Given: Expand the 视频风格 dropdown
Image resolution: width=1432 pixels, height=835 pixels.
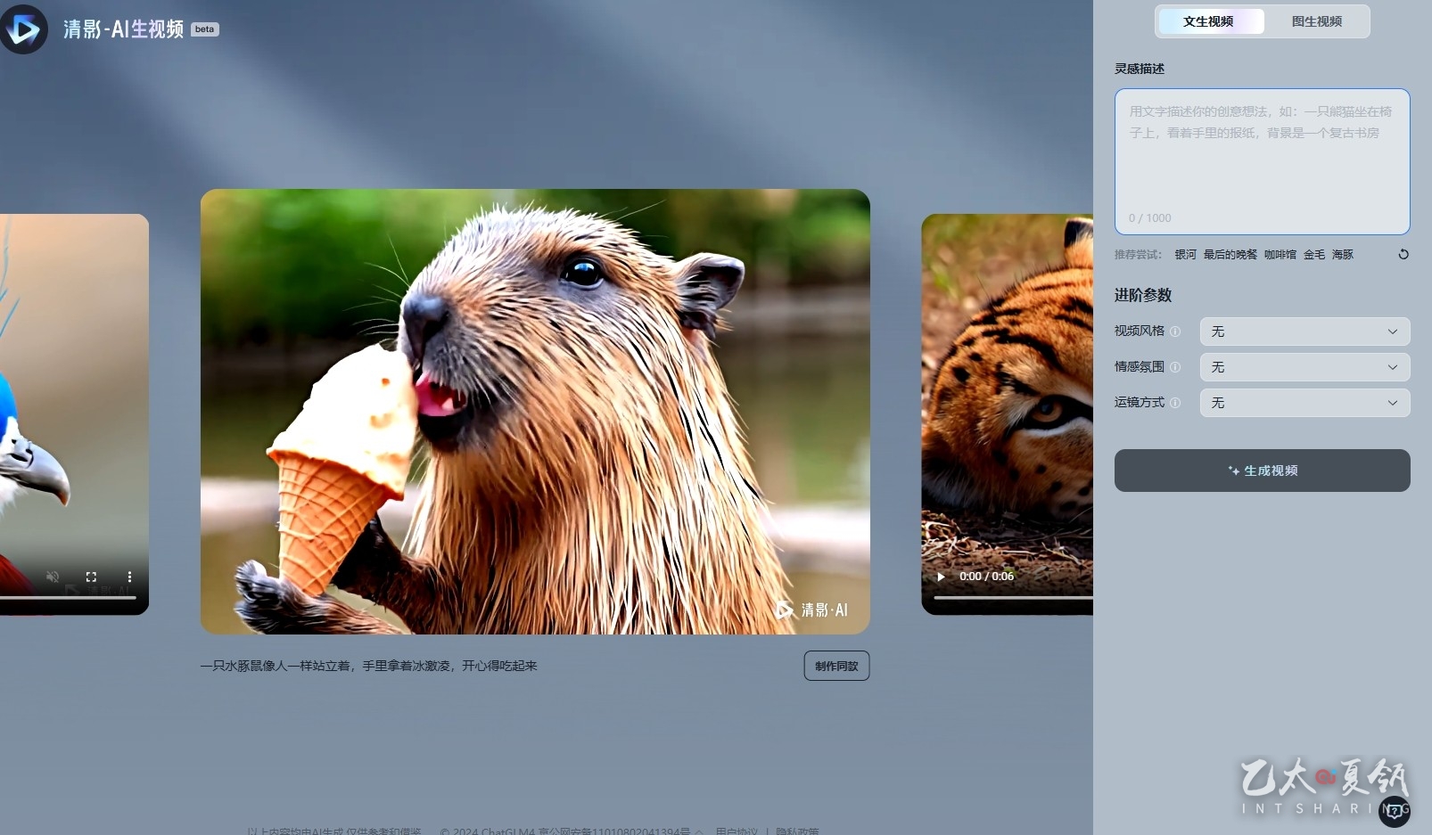Looking at the screenshot, I should (1304, 332).
